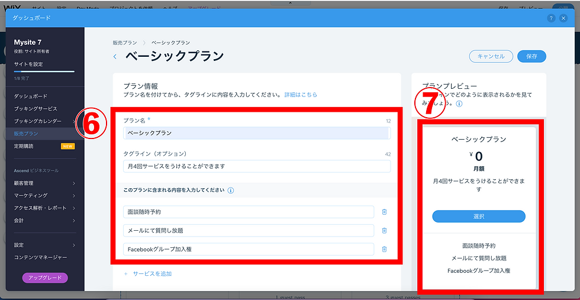This screenshot has width=580, height=300.
Task: Click 販売プラン in the breadcrumb
Action: tap(125, 43)
